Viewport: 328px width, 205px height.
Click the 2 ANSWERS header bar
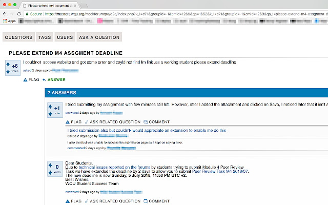click(x=187, y=93)
